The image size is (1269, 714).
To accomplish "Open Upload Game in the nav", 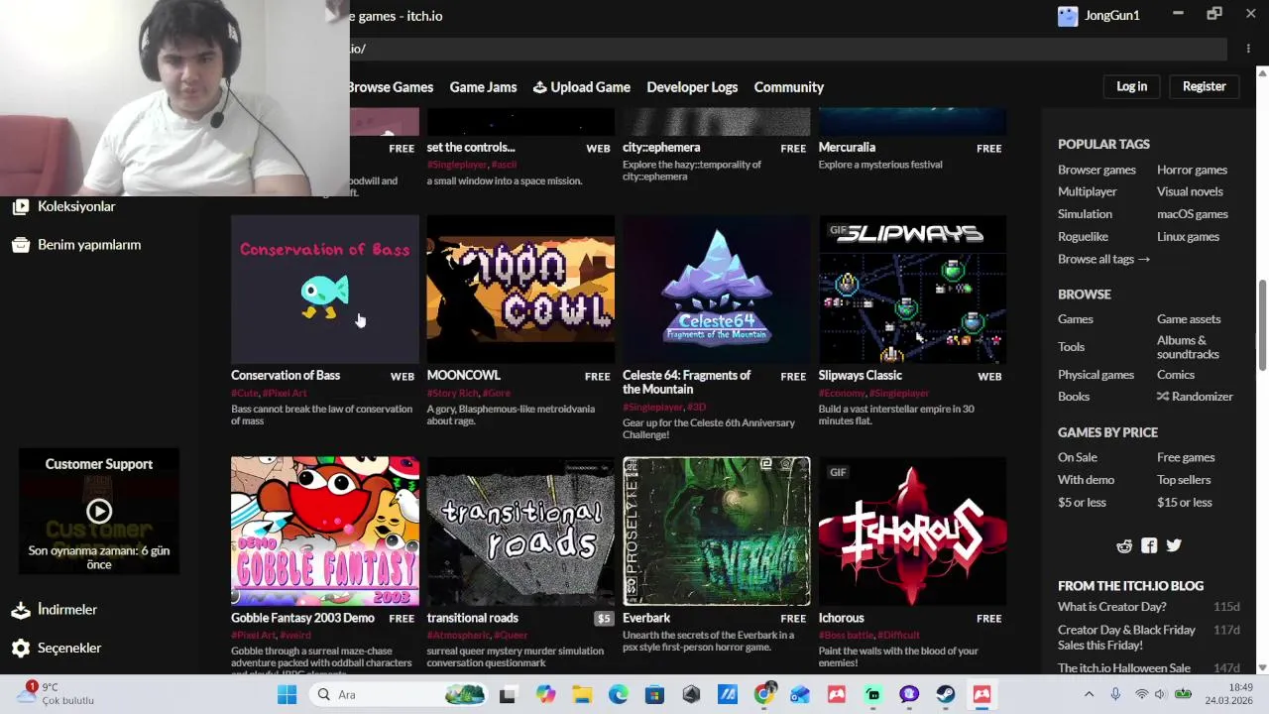I will [x=582, y=87].
